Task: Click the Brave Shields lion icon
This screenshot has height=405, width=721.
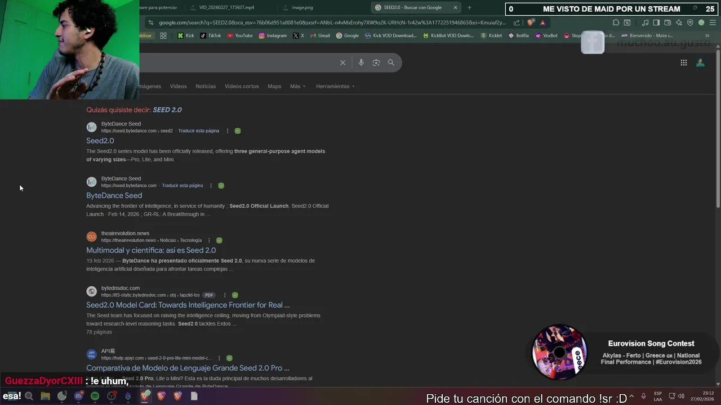Action: tap(531, 22)
